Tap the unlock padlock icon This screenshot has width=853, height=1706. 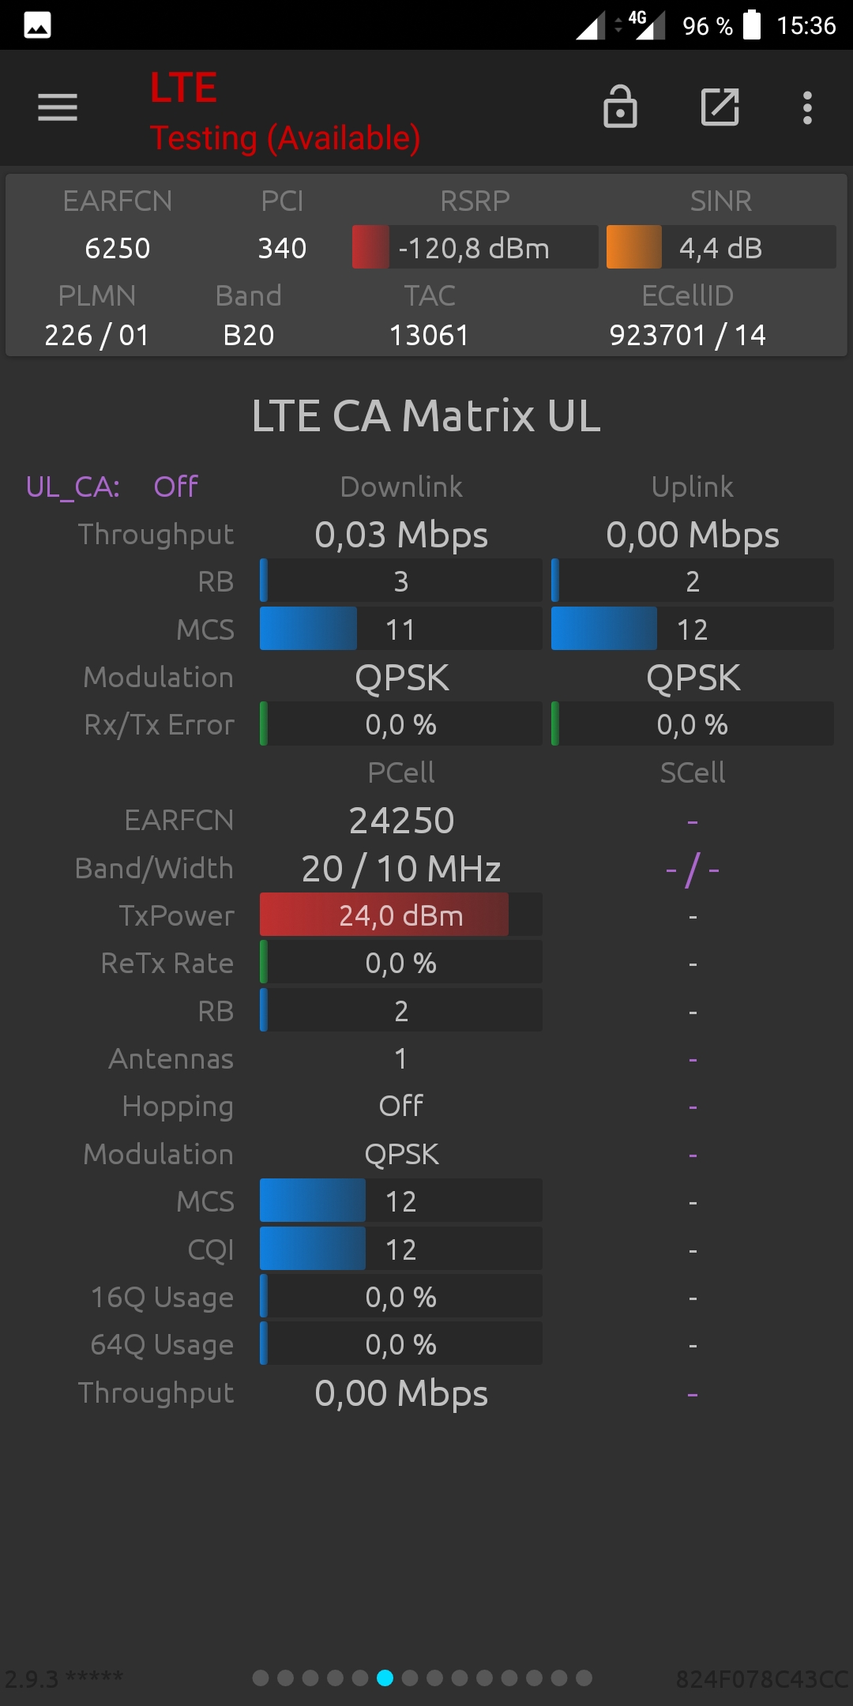click(620, 107)
